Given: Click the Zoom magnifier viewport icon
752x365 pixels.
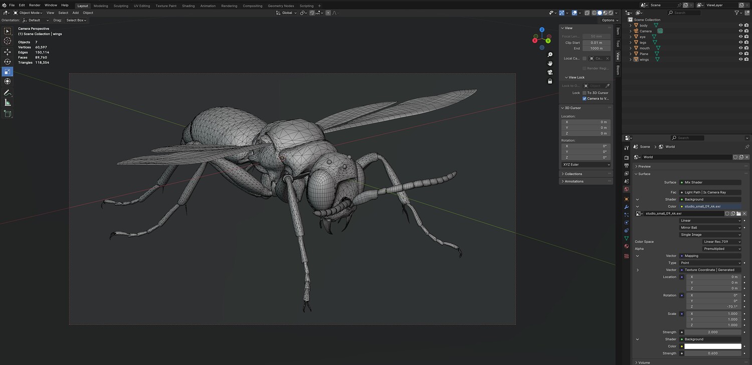Looking at the screenshot, I should click(550, 55).
